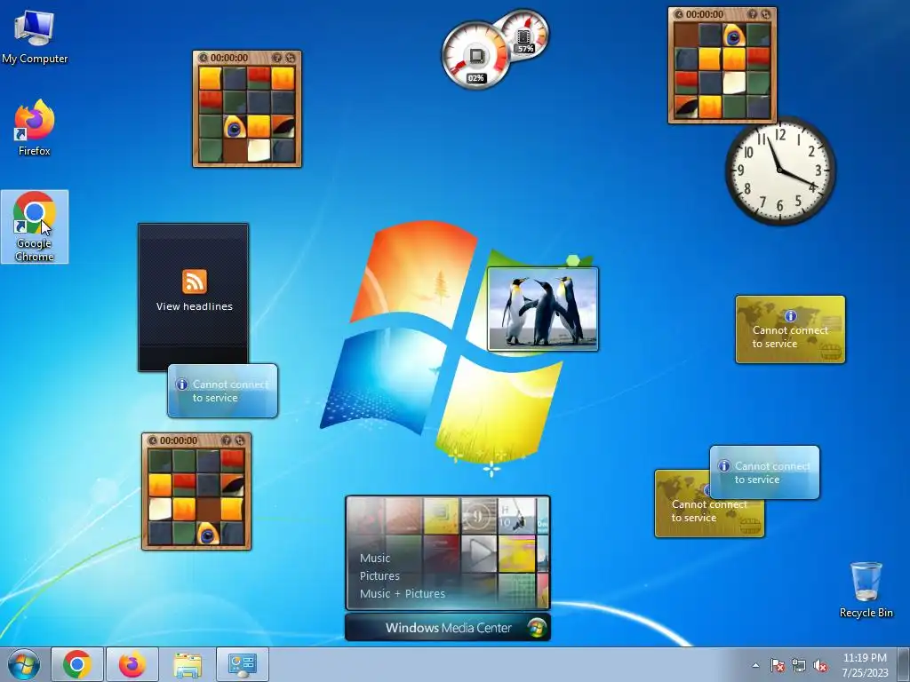Viewport: 910px width, 682px height.
Task: Show picture '?' icon on puzzle beside Firefox
Action: tap(277, 58)
